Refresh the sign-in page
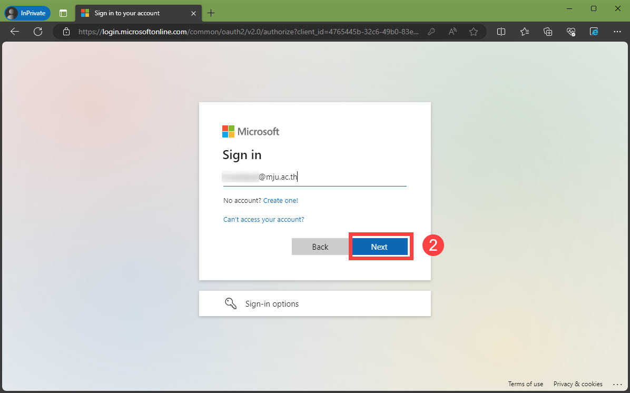The image size is (630, 393). coord(38,32)
